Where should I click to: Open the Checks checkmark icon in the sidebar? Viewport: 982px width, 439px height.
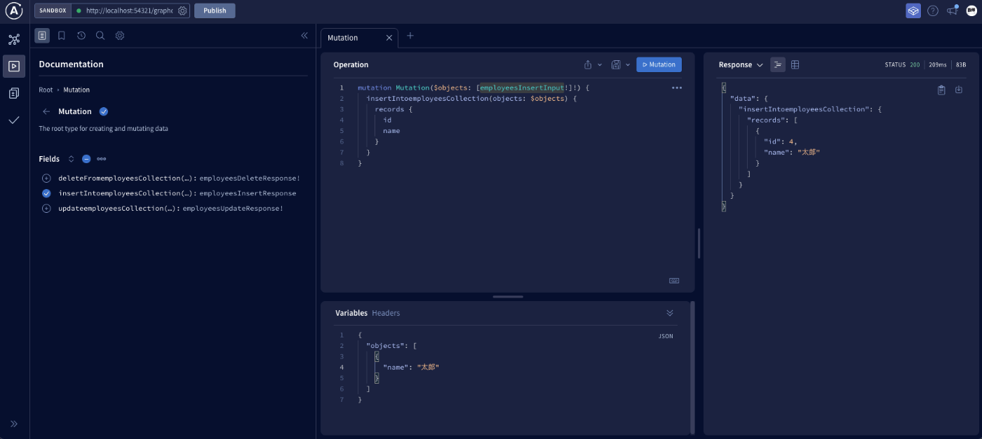coord(14,120)
